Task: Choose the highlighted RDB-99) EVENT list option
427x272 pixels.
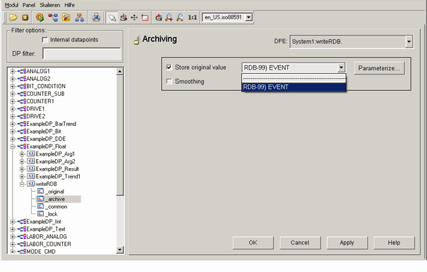Action: pyautogui.click(x=294, y=87)
